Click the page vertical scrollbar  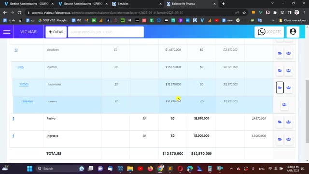tap(307, 112)
